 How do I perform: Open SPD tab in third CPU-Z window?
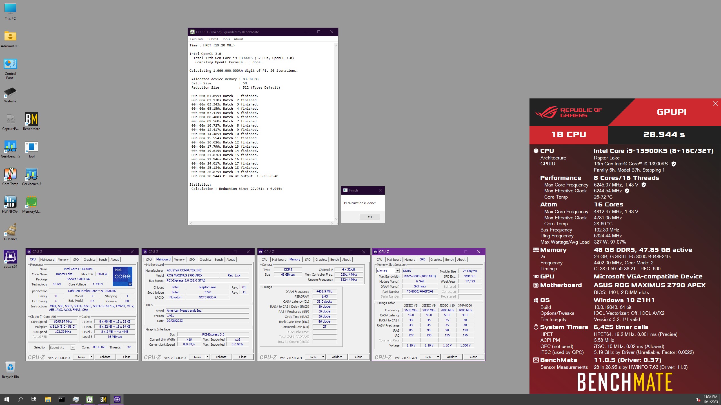click(308, 260)
